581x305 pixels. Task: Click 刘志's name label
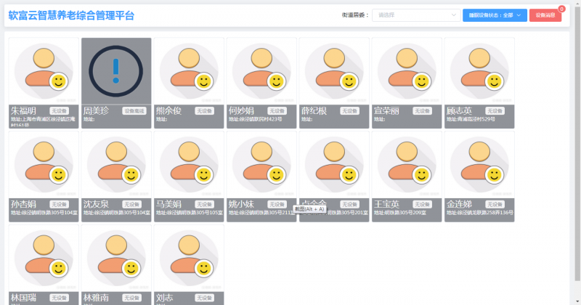click(x=165, y=298)
